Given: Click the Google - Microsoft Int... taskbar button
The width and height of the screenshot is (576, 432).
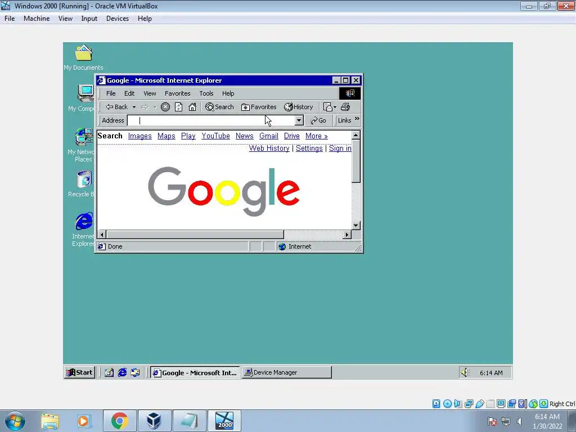Looking at the screenshot, I should tap(195, 372).
